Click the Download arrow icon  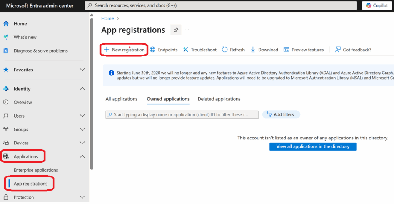(253, 50)
